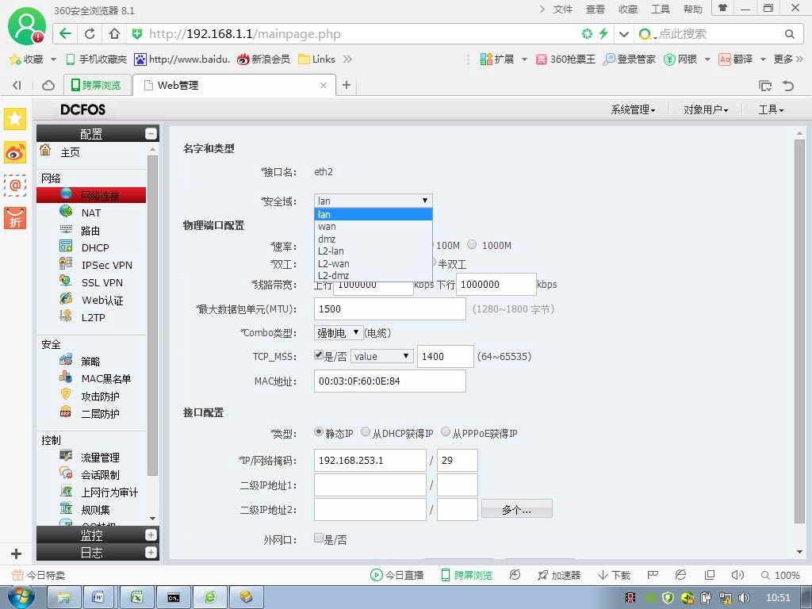Choose dmz in the security zone list
The image size is (812, 609).
(373, 239)
